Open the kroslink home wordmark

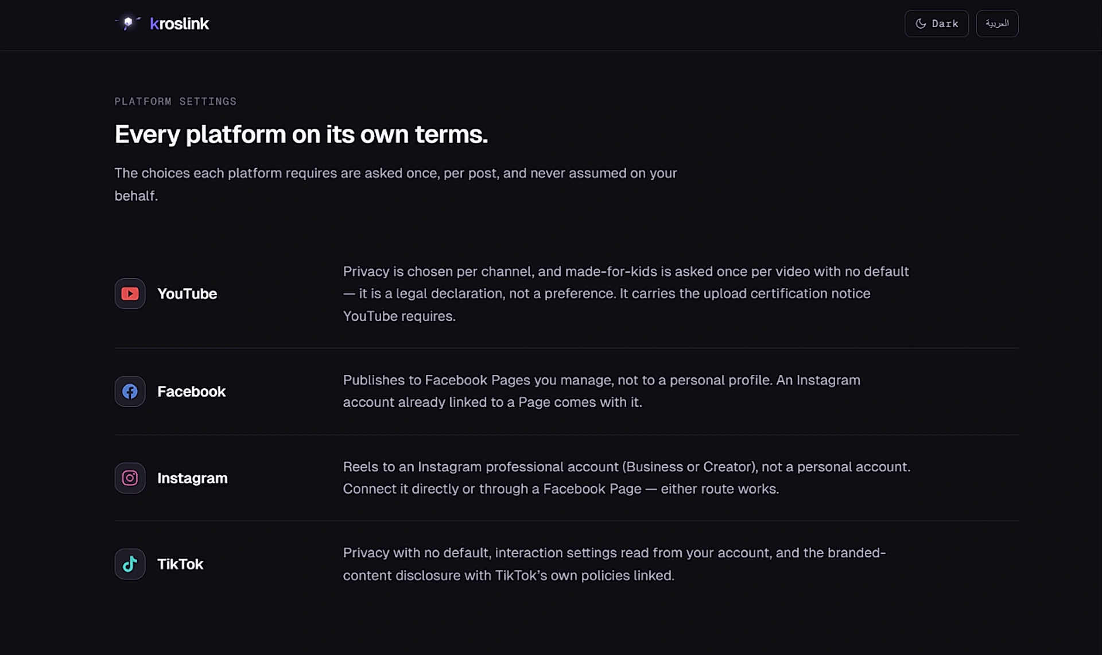pos(179,24)
